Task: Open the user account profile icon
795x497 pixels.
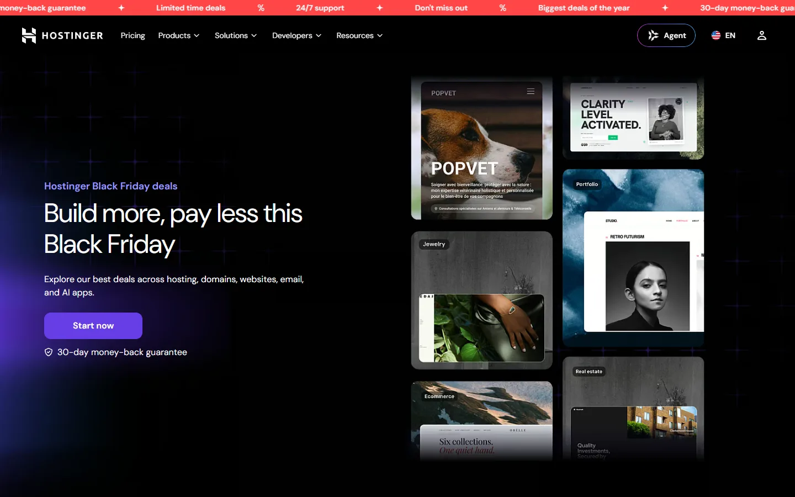Action: [762, 35]
